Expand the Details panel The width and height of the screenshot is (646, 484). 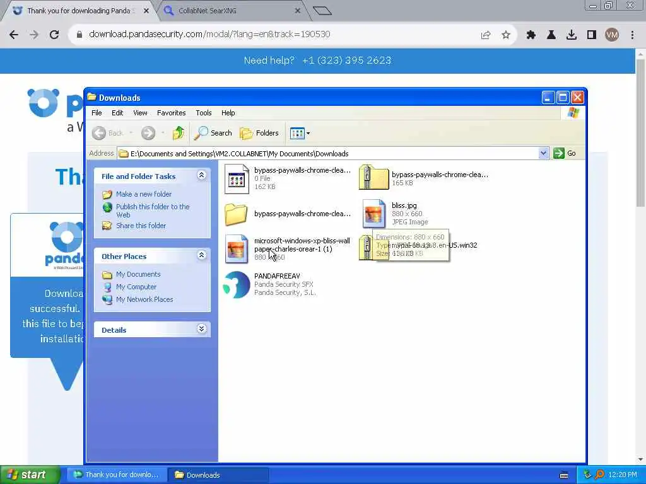click(x=201, y=329)
